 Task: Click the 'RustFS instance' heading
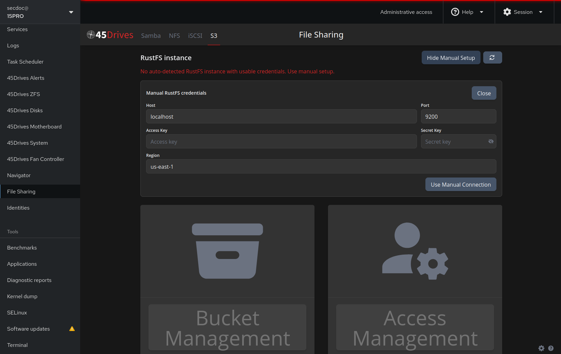pyautogui.click(x=166, y=58)
